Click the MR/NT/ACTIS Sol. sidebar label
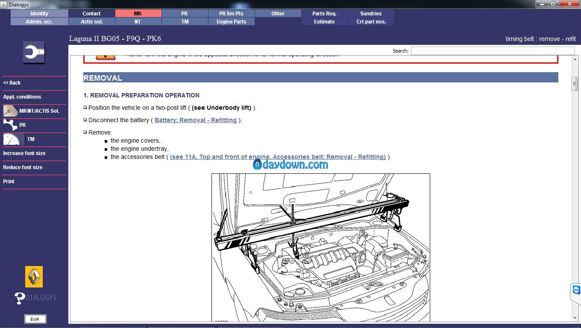The image size is (581, 328). (39, 111)
